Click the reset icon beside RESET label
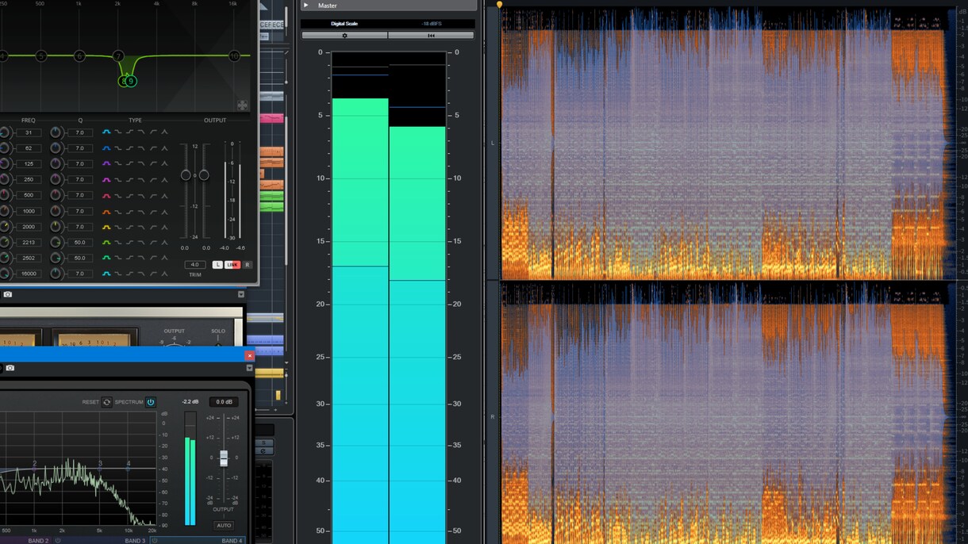The image size is (968, 544). pos(107,402)
